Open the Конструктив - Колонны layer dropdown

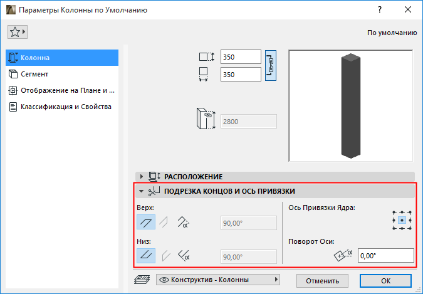click(218, 280)
